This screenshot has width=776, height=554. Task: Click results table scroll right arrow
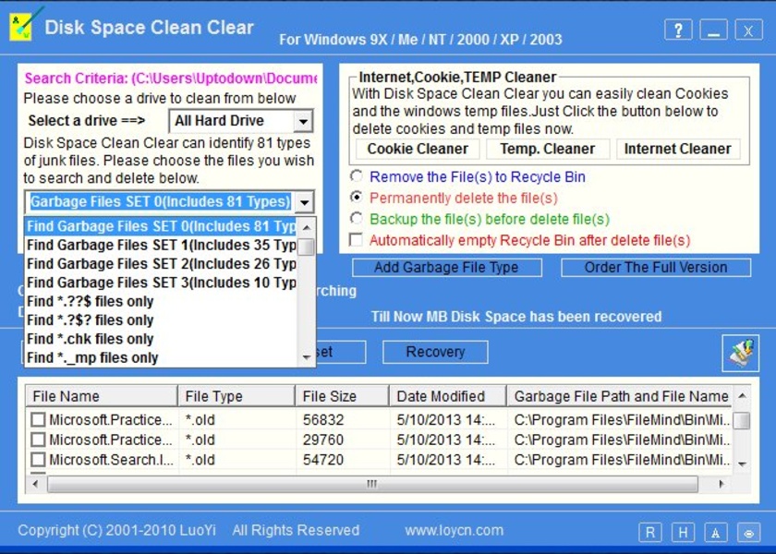[721, 484]
